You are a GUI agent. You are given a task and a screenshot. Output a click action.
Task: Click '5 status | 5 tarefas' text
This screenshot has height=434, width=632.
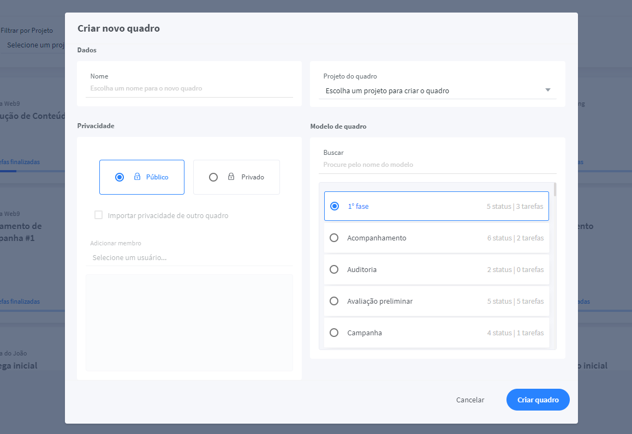click(516, 301)
